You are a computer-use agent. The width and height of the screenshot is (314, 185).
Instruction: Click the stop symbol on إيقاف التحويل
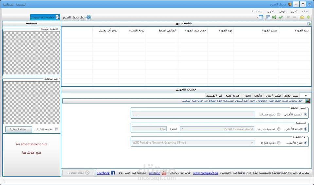click(x=87, y=173)
